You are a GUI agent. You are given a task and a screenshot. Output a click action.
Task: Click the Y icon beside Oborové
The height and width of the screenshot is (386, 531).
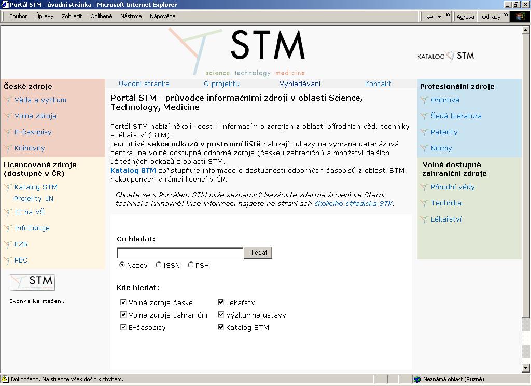click(424, 100)
